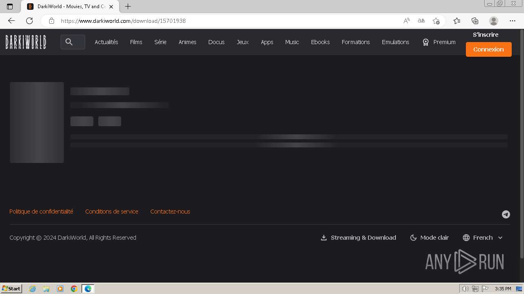The width and height of the screenshot is (524, 294).
Task: Close the DarkiWorld tab
Action: tap(111, 7)
